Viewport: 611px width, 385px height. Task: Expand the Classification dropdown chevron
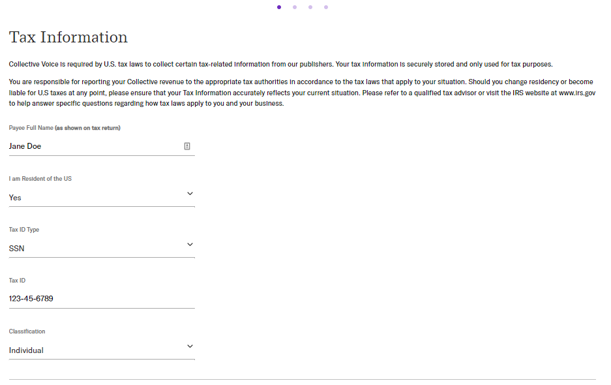(190, 346)
